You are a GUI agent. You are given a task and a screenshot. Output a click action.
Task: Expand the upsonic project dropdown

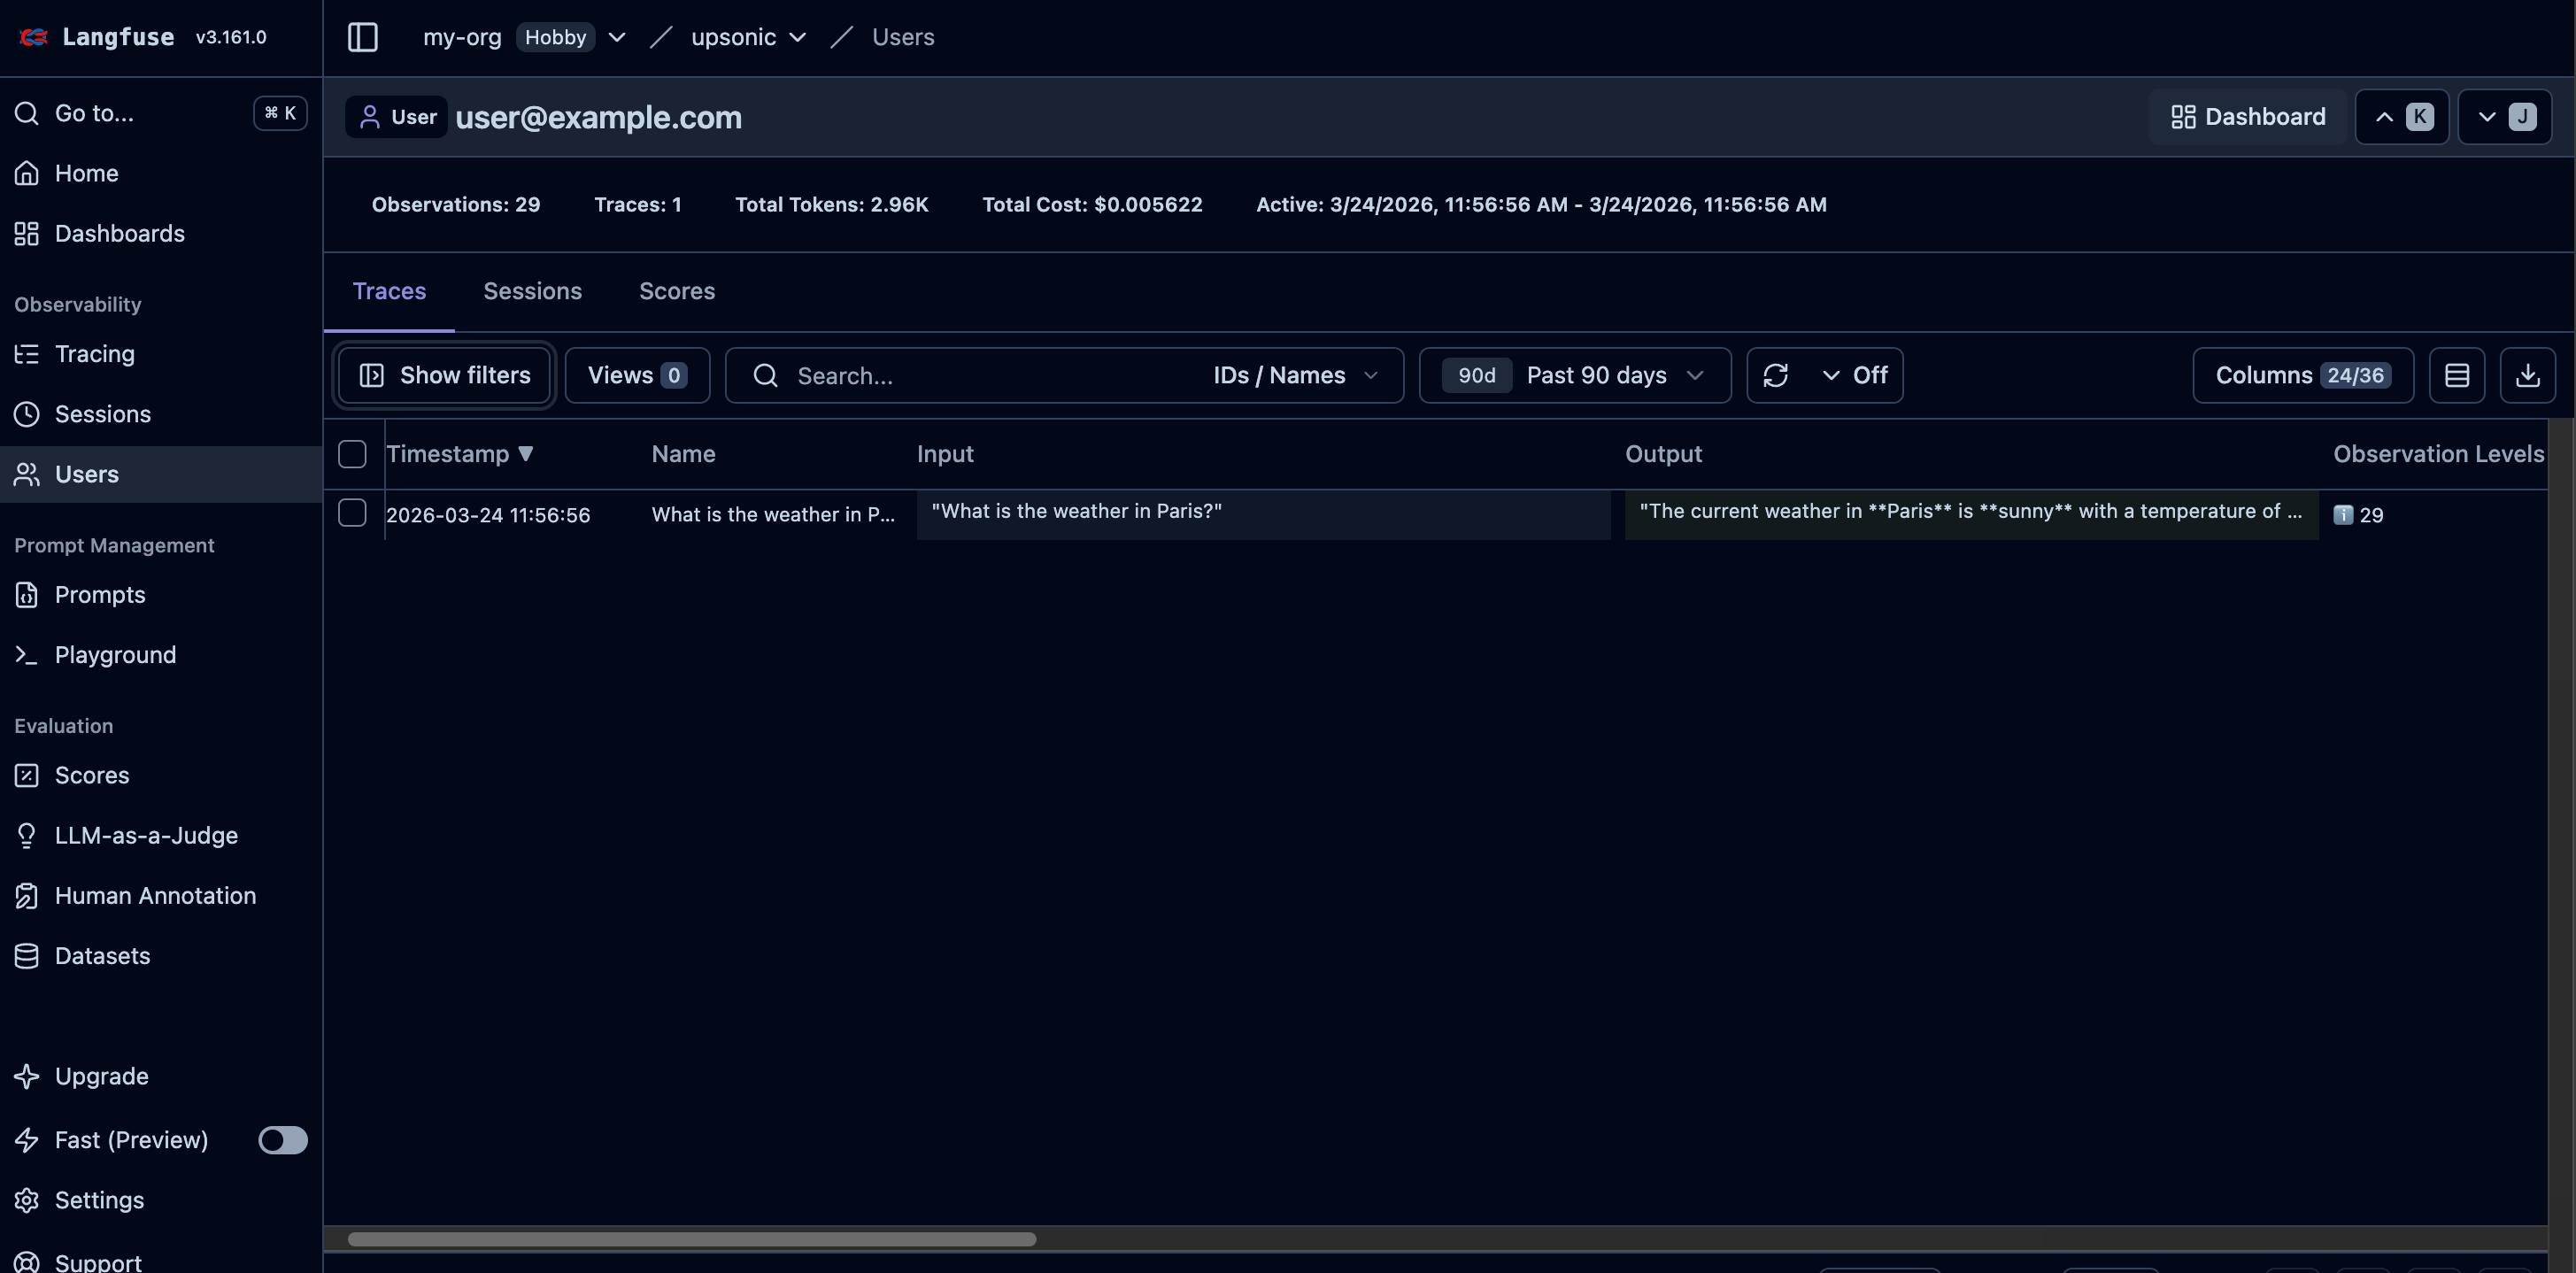pos(797,37)
